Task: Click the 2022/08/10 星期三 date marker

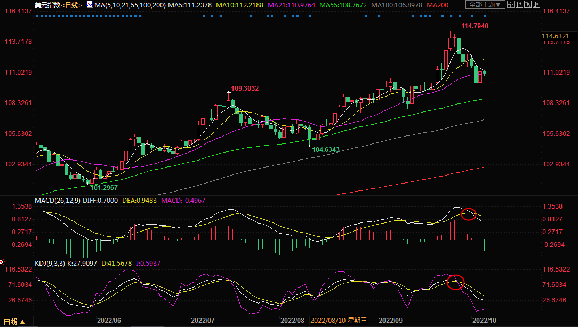Action: click(339, 321)
